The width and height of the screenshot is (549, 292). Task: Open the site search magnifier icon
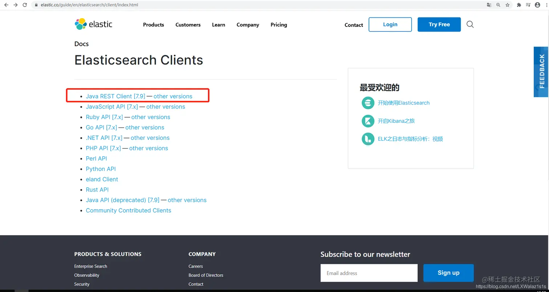coord(470,24)
